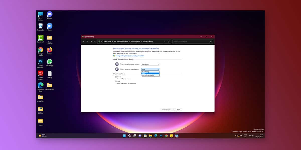Select the debug file on the desktop

50,74
